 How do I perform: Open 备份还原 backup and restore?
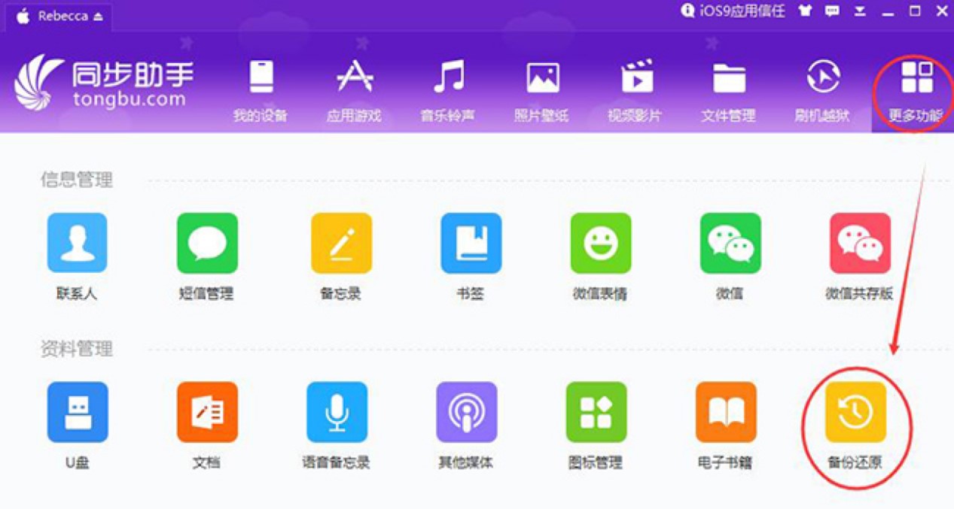click(855, 412)
